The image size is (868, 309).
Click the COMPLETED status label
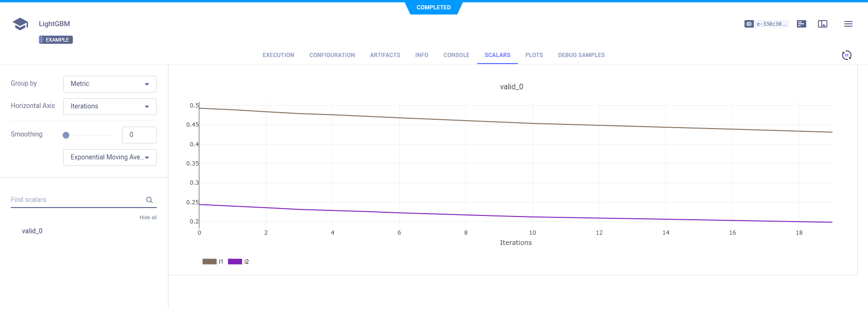pos(434,7)
